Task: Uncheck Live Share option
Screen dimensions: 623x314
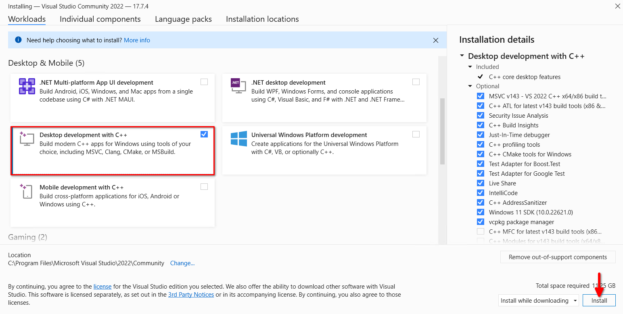Action: tap(480, 183)
